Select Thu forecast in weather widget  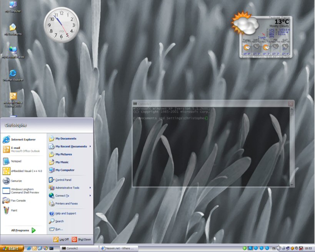point(266,47)
